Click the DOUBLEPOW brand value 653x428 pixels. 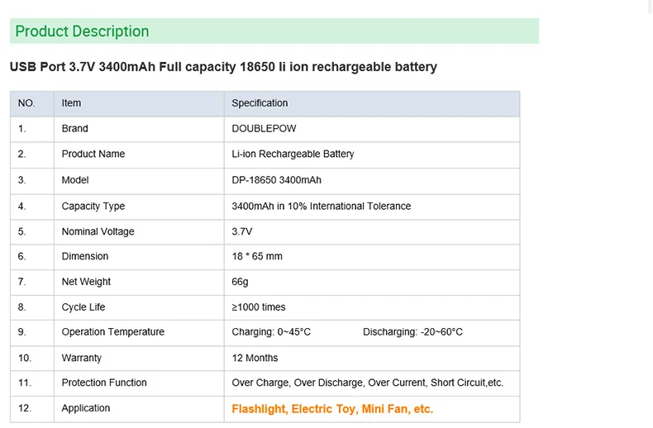coord(264,128)
